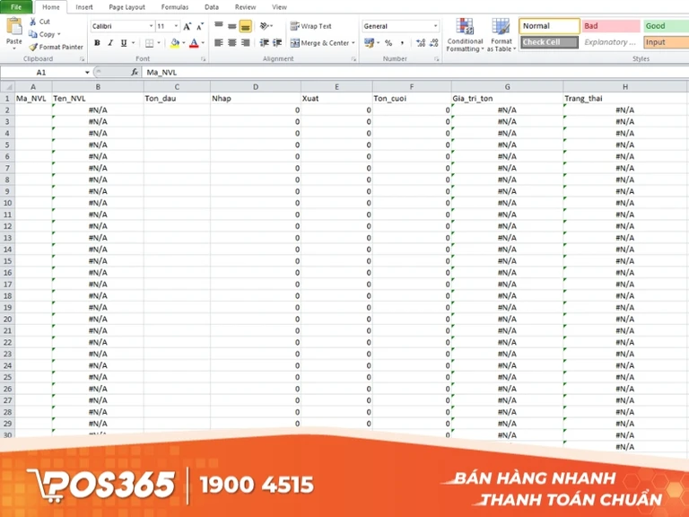This screenshot has width=689, height=517.
Task: Increase font size with grow font icon
Action: 188,26
